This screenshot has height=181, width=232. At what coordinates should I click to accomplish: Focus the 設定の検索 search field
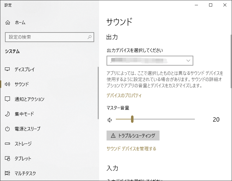(x=46, y=37)
